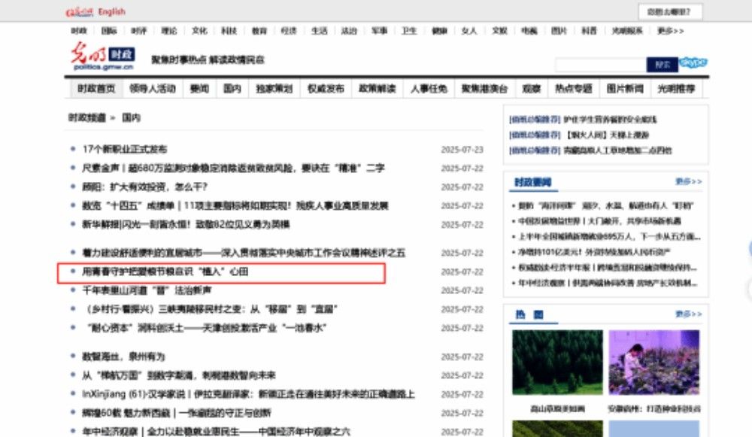This screenshot has height=437, width=752.
Task: Click the Skype icon beside search button
Action: (693, 63)
